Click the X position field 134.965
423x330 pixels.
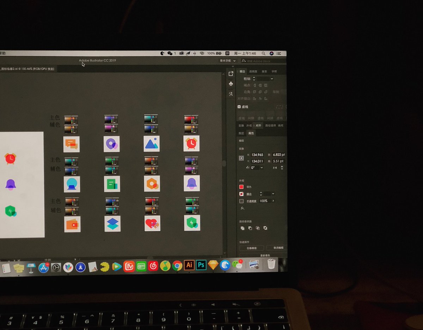258,155
